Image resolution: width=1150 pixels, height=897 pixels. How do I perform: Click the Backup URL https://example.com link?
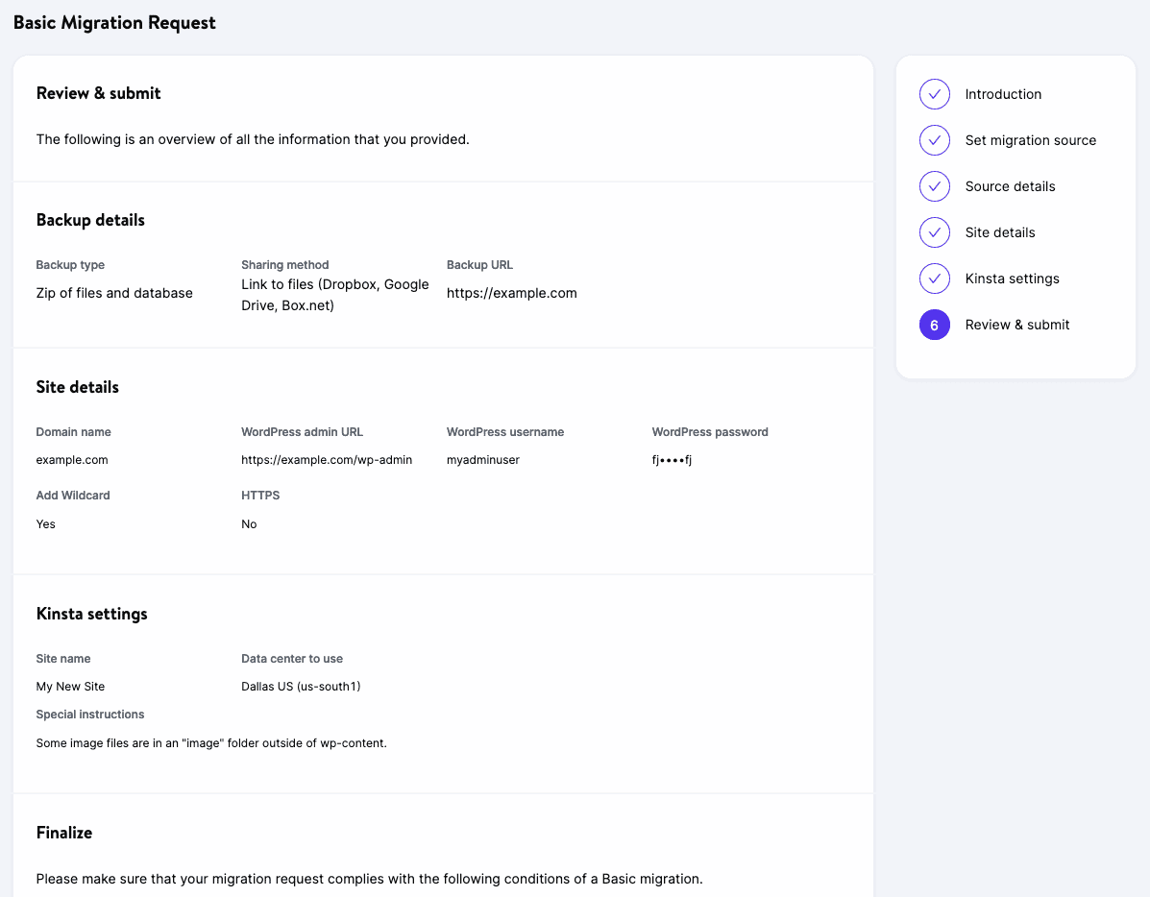512,293
